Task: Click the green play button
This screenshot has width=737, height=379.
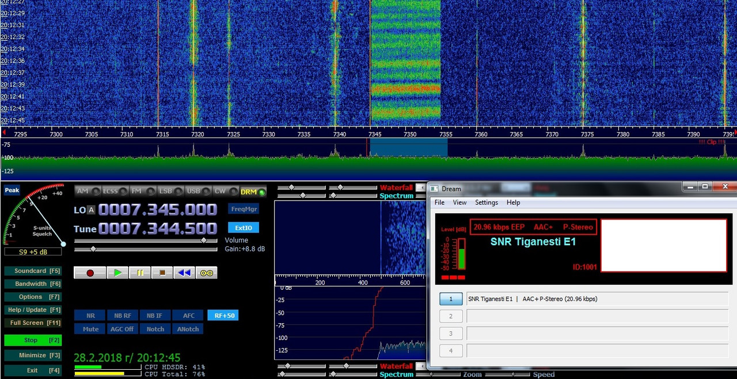Action: [x=117, y=273]
